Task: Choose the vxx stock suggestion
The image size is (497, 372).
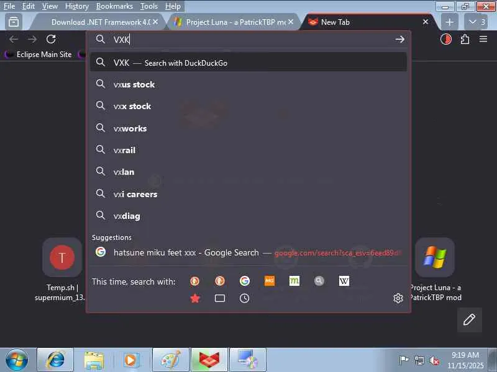Action: tap(248, 106)
